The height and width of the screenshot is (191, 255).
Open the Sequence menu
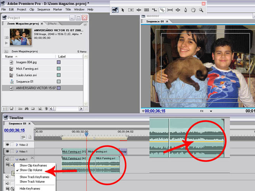43,9
